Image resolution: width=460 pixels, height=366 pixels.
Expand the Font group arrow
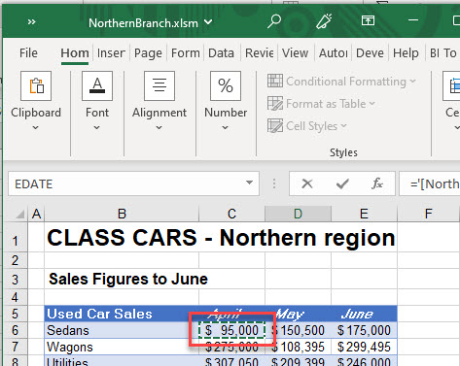pyautogui.click(x=96, y=128)
